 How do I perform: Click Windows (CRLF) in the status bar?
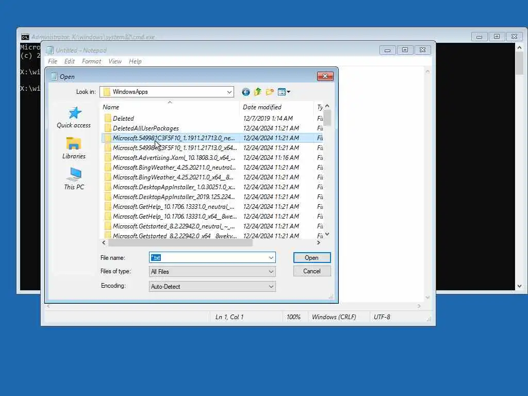point(334,317)
